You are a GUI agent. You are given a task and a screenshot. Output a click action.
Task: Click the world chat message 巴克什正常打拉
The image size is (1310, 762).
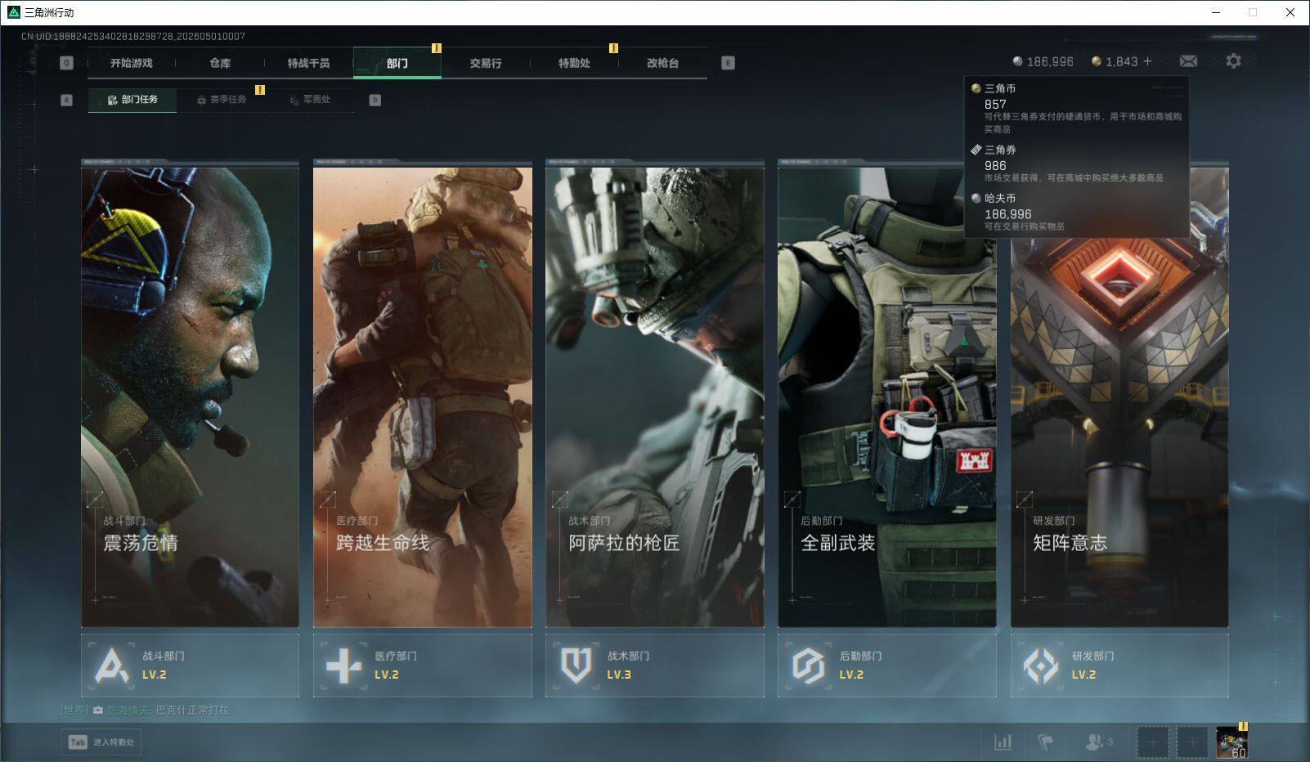(x=192, y=710)
